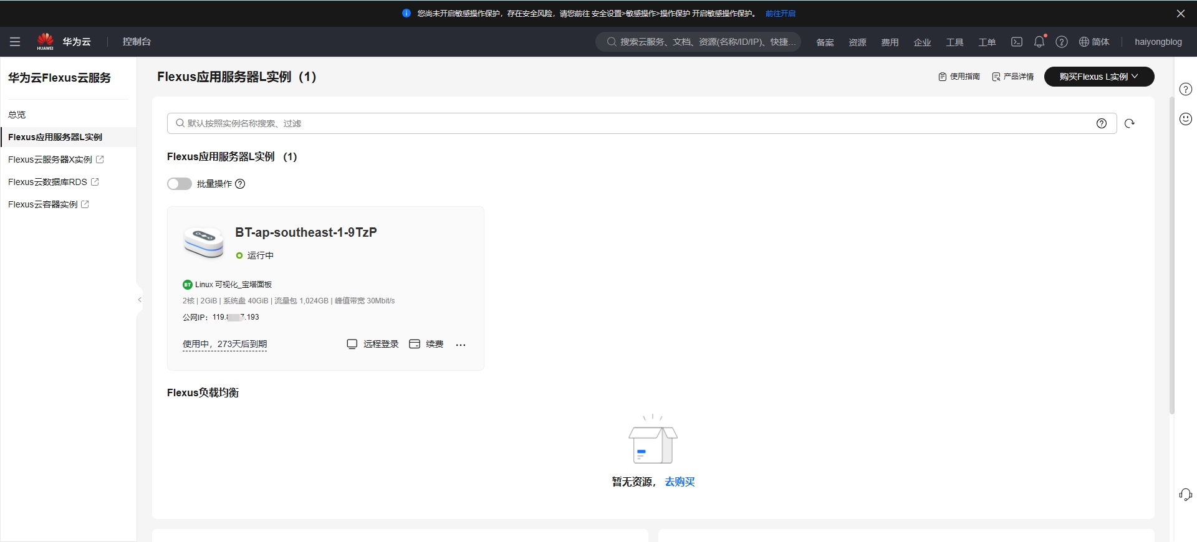
Task: Click 续费 to renew the instance
Action: pos(426,344)
